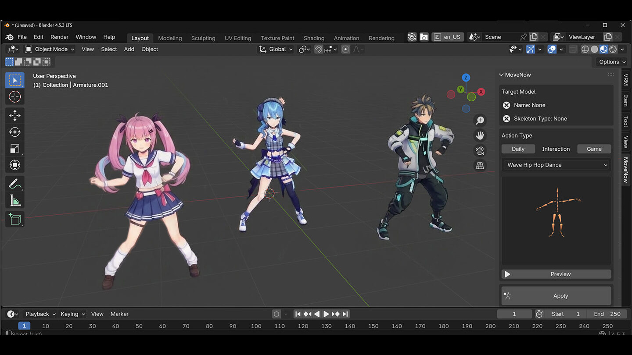Screen dimensions: 632x355
Task: Open the pivot point dropdown
Action: 304,49
